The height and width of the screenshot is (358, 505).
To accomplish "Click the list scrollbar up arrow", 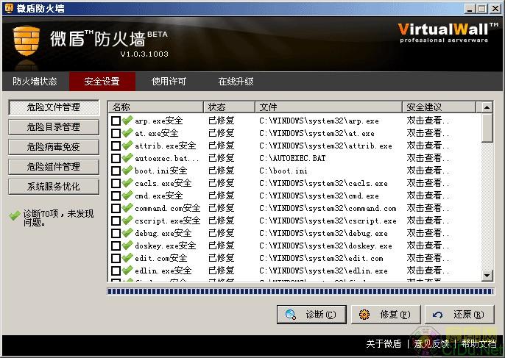I will pyautogui.click(x=487, y=107).
